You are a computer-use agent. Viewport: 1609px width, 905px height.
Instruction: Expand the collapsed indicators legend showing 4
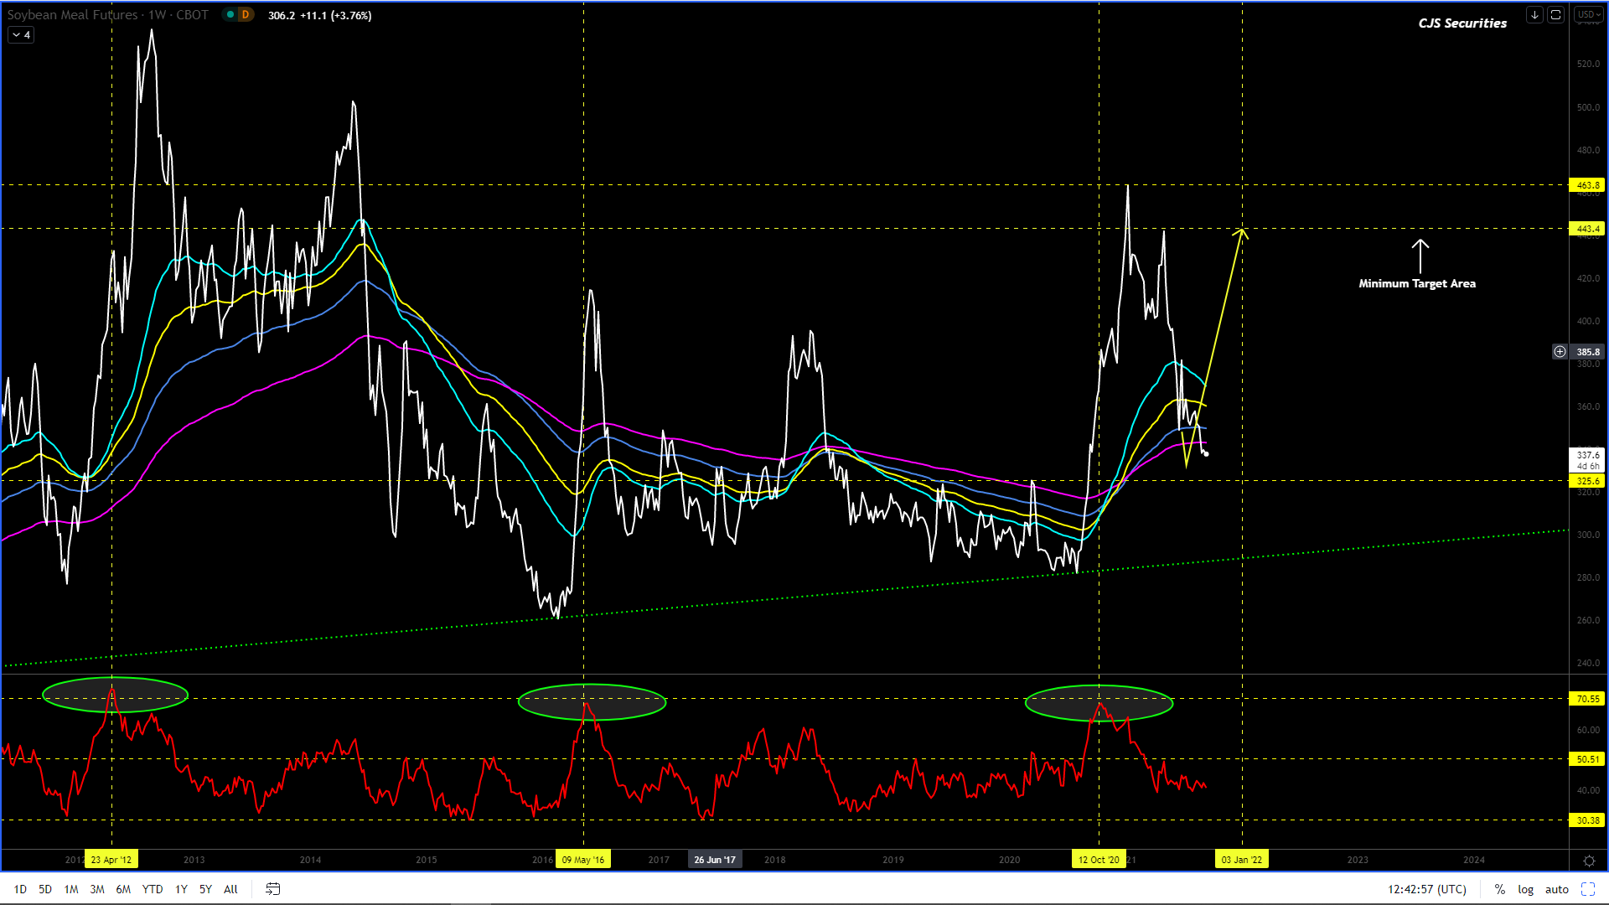(21, 35)
